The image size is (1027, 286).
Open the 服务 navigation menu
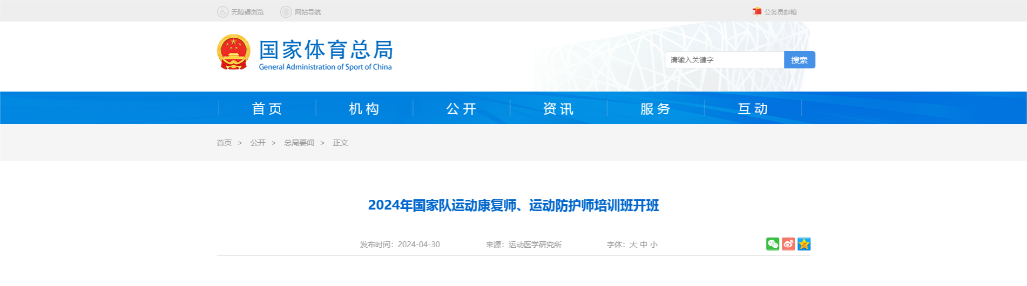click(656, 109)
